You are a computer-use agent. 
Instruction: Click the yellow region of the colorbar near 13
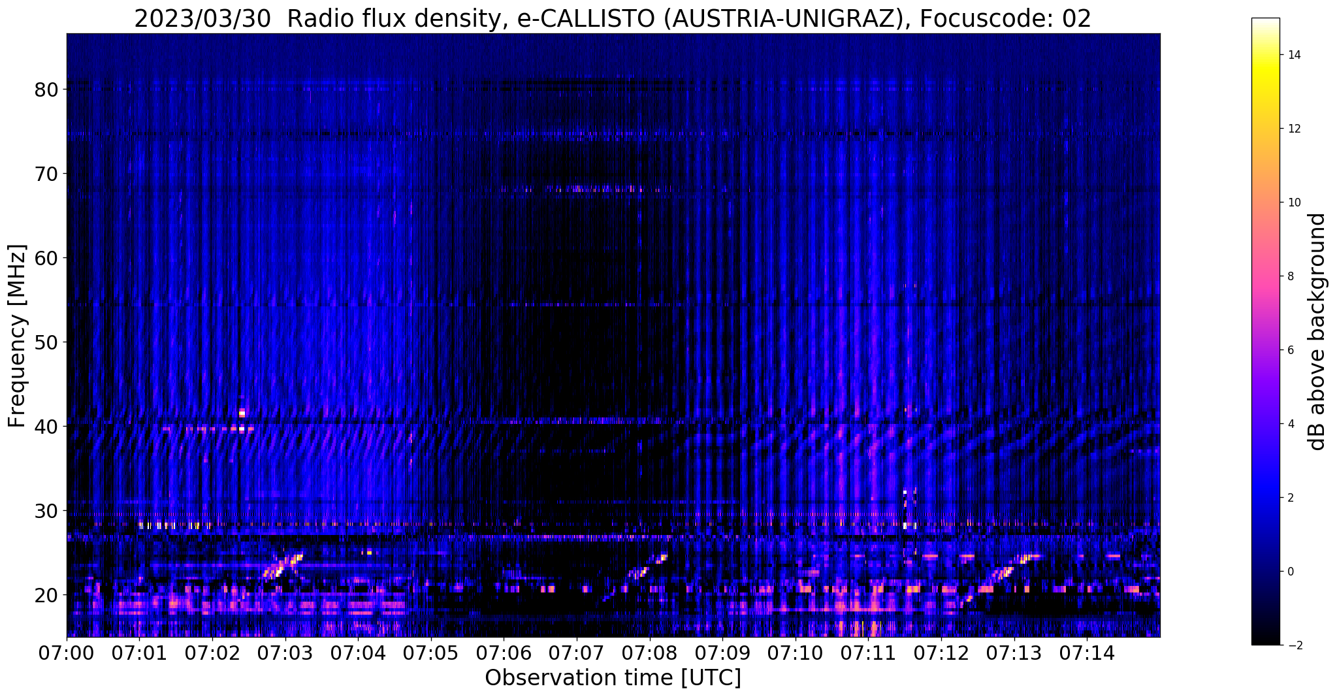[1265, 91]
